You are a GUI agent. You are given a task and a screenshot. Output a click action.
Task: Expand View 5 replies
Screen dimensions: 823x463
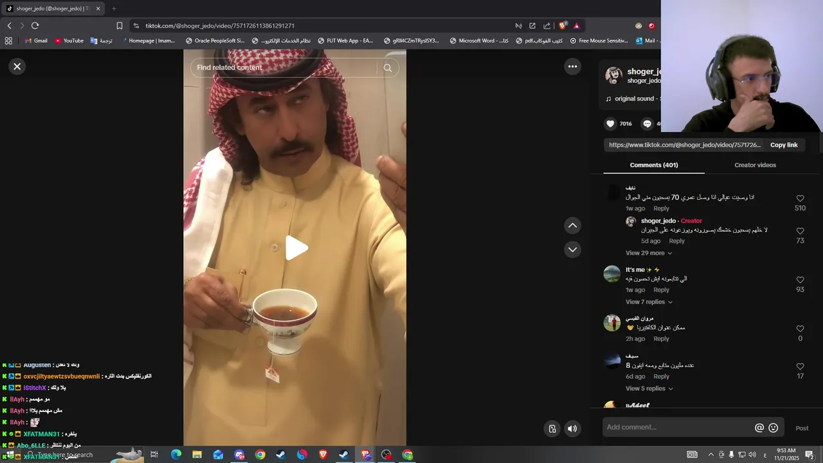pyautogui.click(x=649, y=388)
